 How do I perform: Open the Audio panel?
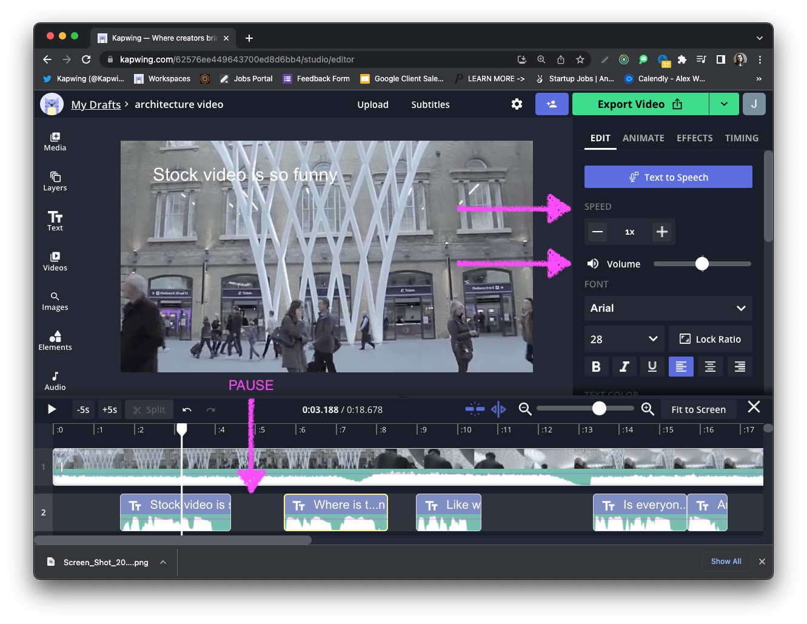55,380
